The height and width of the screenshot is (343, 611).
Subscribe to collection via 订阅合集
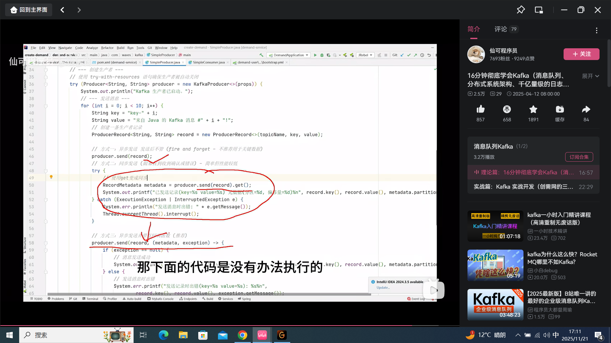tap(579, 157)
